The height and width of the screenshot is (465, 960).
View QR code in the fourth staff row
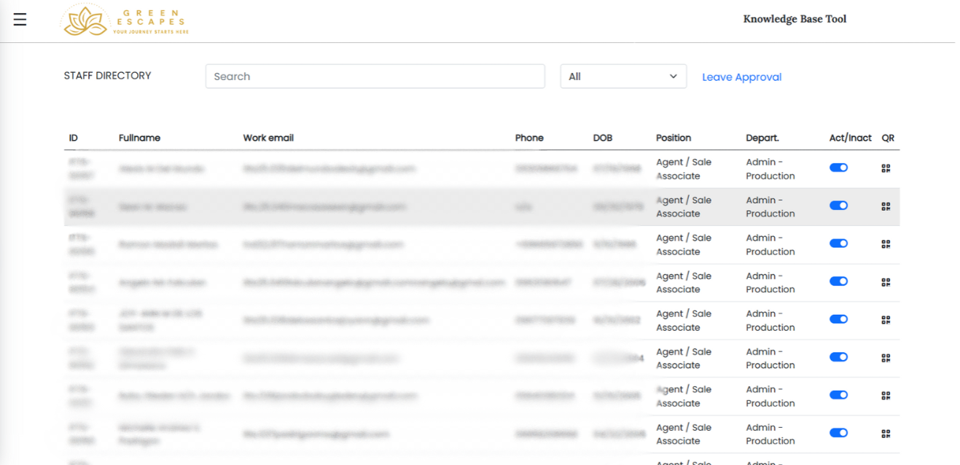(x=886, y=282)
